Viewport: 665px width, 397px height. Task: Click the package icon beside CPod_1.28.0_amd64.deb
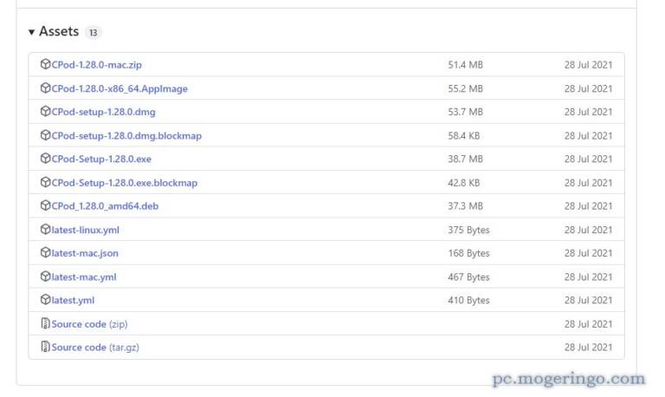[45, 205]
